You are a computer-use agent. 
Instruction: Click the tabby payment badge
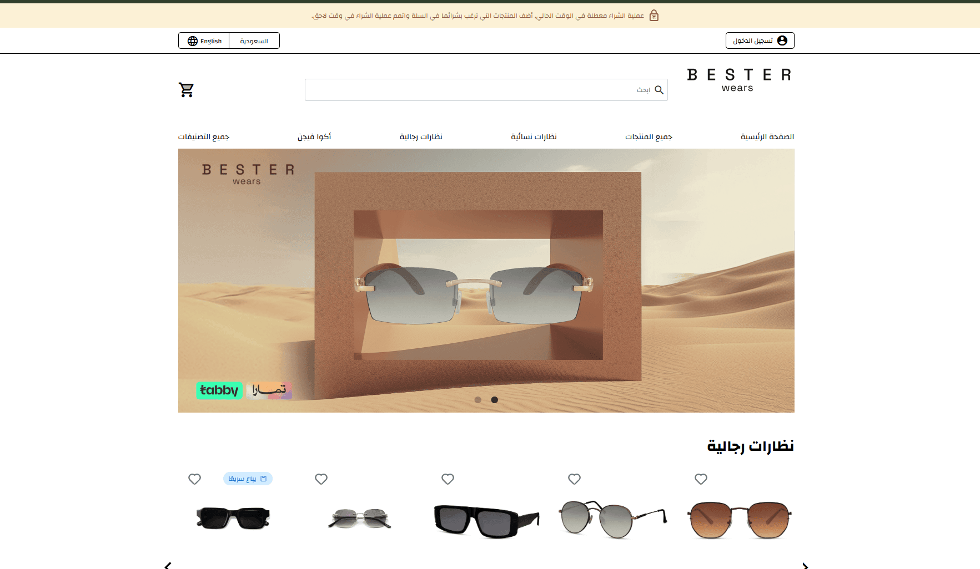point(219,390)
